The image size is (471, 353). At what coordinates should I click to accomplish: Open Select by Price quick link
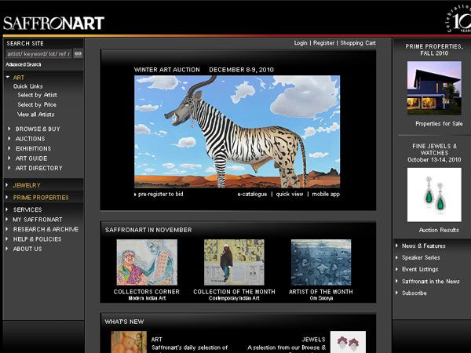37,105
